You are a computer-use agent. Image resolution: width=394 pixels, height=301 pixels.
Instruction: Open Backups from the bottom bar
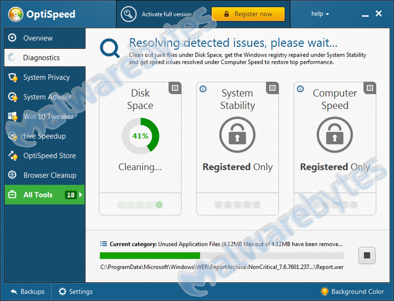click(28, 292)
